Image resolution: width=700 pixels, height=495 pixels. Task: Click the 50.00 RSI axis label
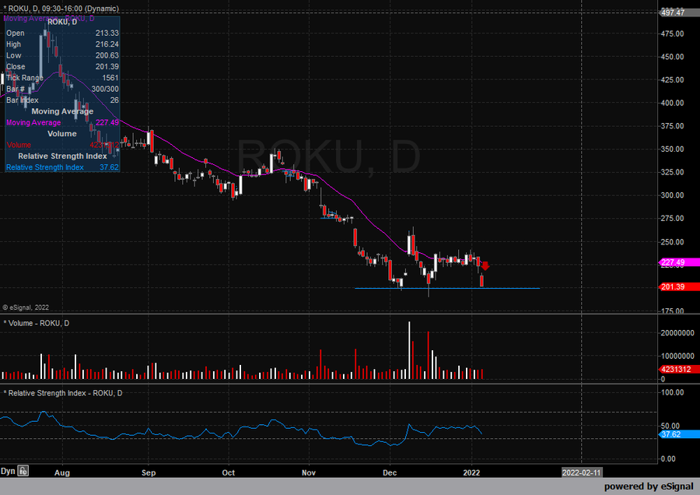click(x=670, y=426)
